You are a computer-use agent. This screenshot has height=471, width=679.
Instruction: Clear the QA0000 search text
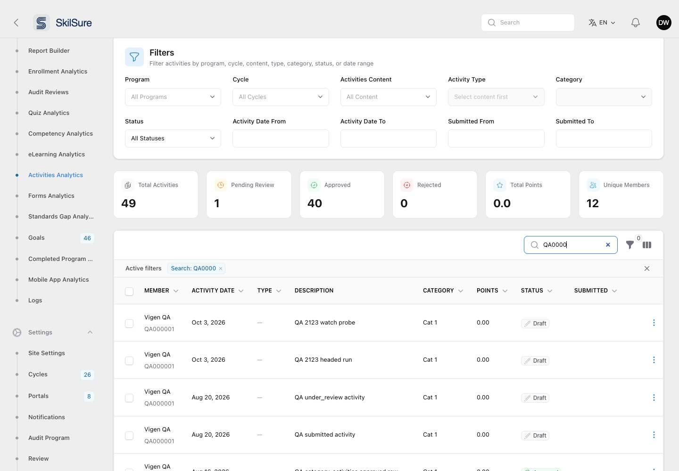tap(608, 245)
